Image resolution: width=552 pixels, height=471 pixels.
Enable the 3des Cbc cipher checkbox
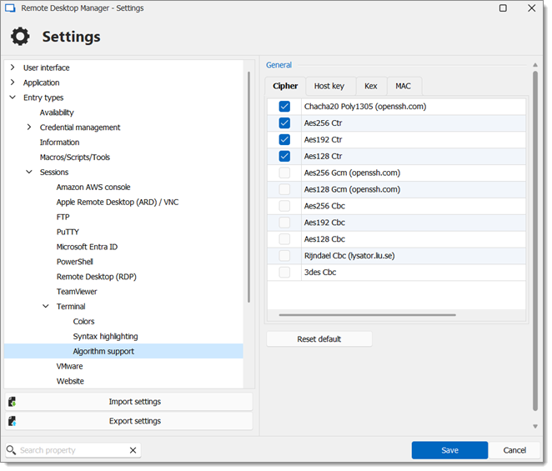coord(284,272)
